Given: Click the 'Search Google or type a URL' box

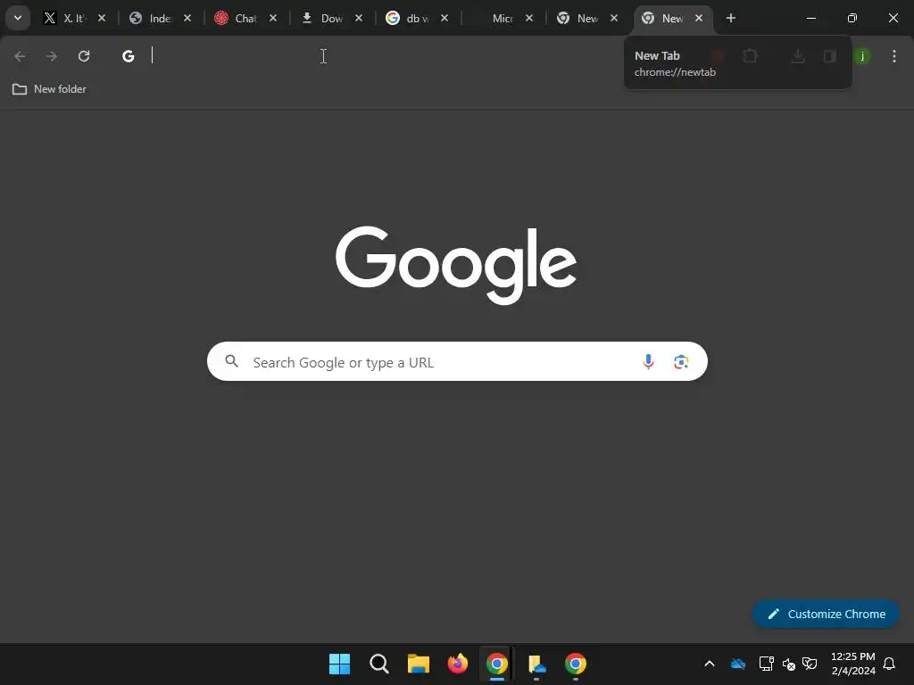Looking at the screenshot, I should 457,362.
